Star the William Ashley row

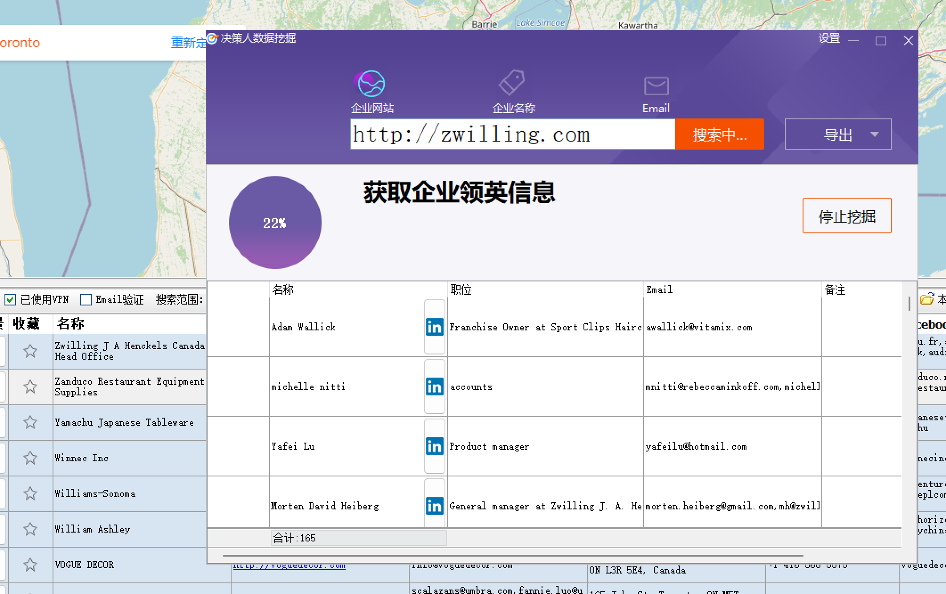(x=30, y=529)
